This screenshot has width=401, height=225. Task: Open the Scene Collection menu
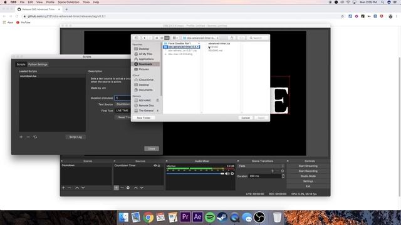coord(68,2)
